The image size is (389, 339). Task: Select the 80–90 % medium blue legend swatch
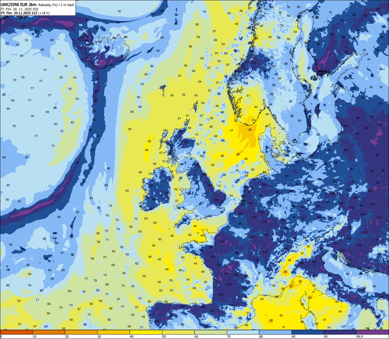pyautogui.click(x=275, y=332)
